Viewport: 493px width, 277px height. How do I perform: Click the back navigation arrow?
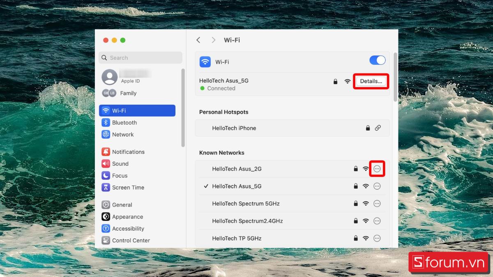click(198, 40)
